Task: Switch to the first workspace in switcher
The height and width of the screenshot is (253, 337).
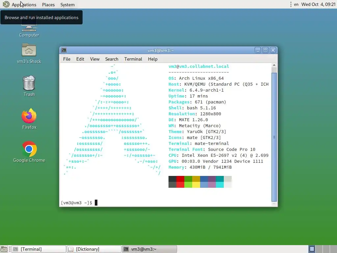Action: (x=312, y=249)
